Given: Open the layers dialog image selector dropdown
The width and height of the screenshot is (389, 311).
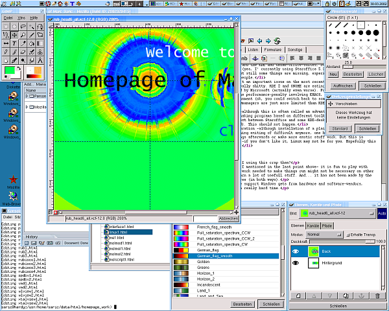Looking at the screenshot, I should coord(337,213).
